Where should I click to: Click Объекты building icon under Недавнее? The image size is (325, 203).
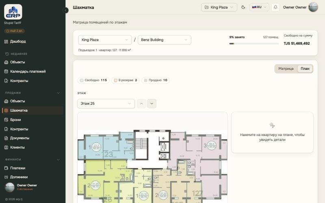pos(6,62)
